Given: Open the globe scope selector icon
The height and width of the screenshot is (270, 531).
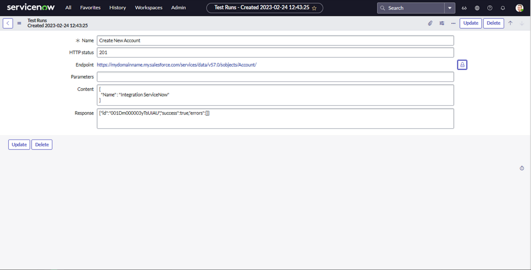Looking at the screenshot, I should click(x=477, y=8).
